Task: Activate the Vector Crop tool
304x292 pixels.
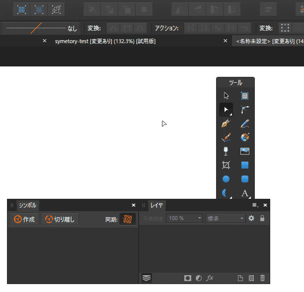Action: (226, 165)
